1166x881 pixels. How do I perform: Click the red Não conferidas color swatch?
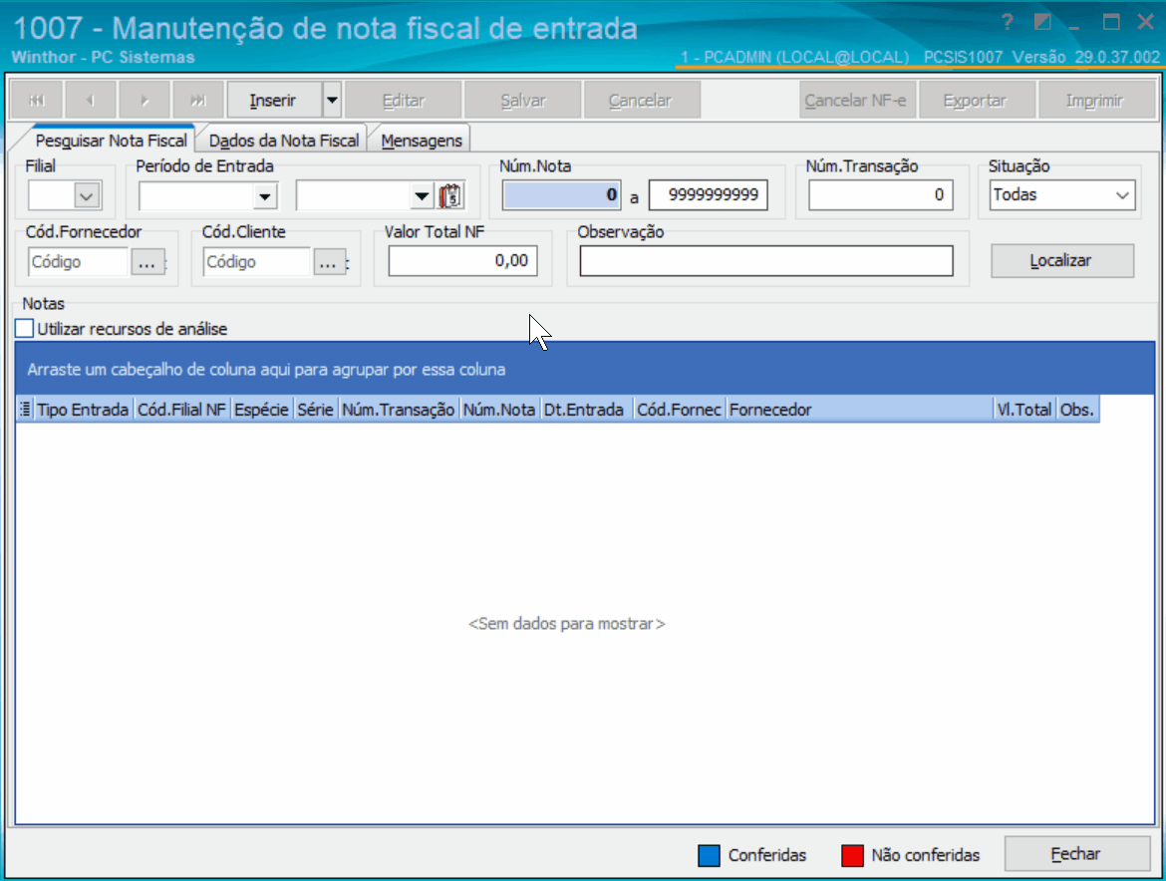click(852, 855)
